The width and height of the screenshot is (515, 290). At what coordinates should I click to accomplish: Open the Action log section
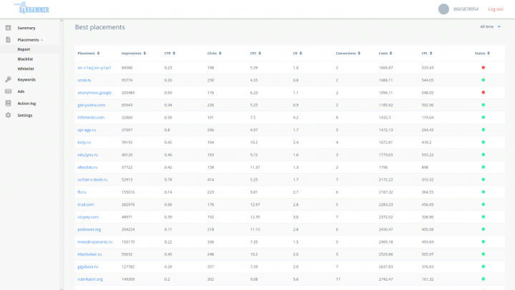(x=26, y=104)
